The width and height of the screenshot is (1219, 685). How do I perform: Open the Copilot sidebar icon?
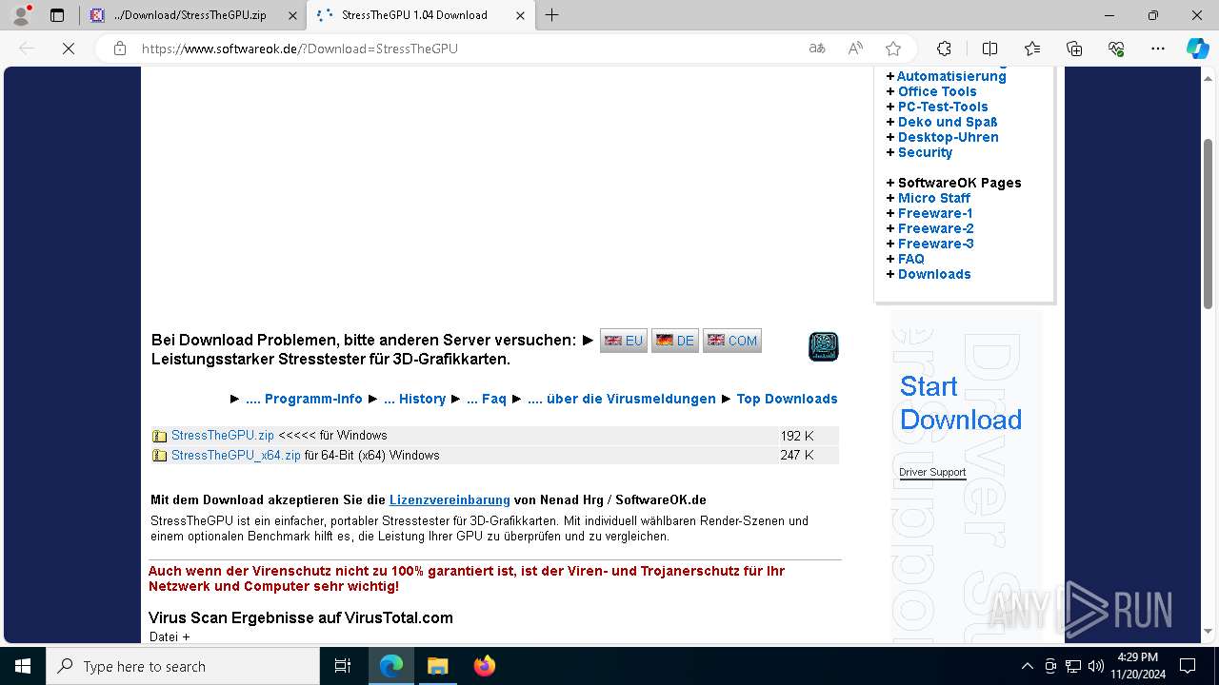pyautogui.click(x=1197, y=49)
